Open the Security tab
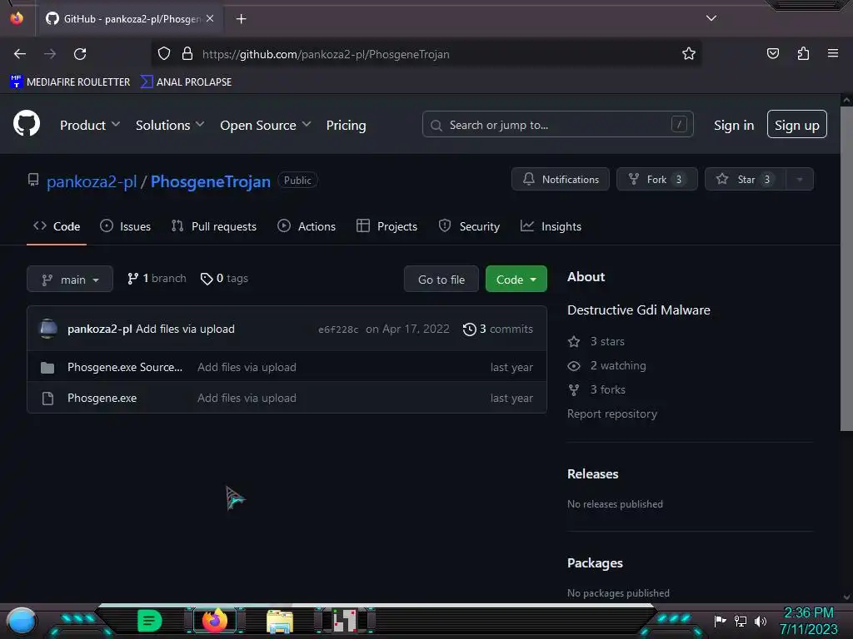The width and height of the screenshot is (853, 639). 469,226
